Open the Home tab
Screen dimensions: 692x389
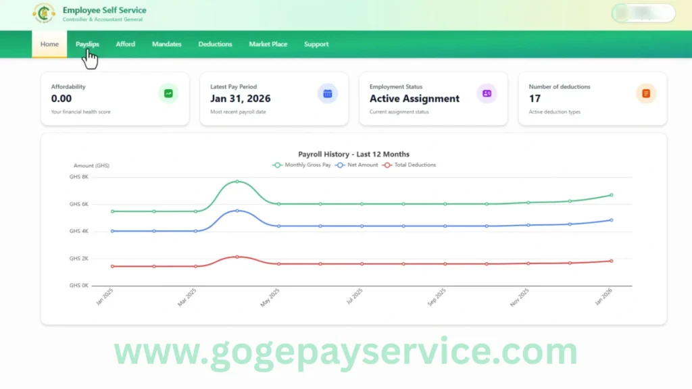point(49,44)
